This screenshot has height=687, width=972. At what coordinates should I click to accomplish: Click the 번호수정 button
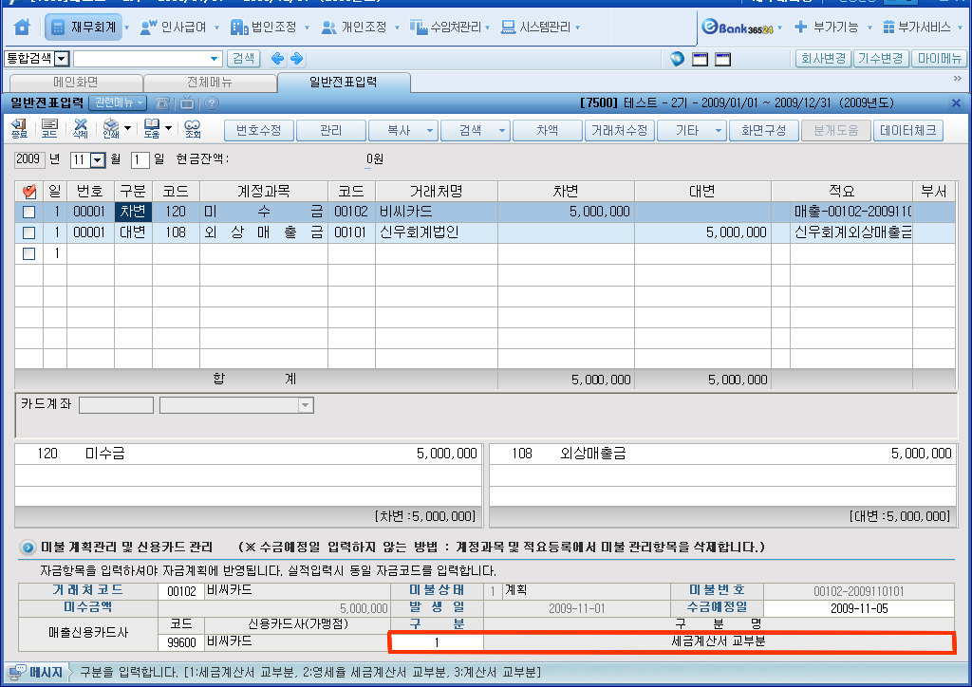tap(258, 130)
